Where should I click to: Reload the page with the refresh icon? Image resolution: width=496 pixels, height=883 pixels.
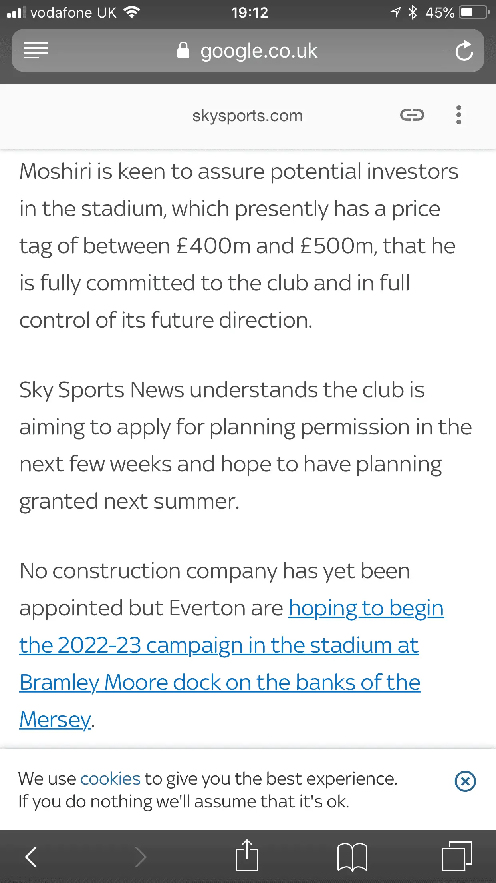tap(464, 51)
